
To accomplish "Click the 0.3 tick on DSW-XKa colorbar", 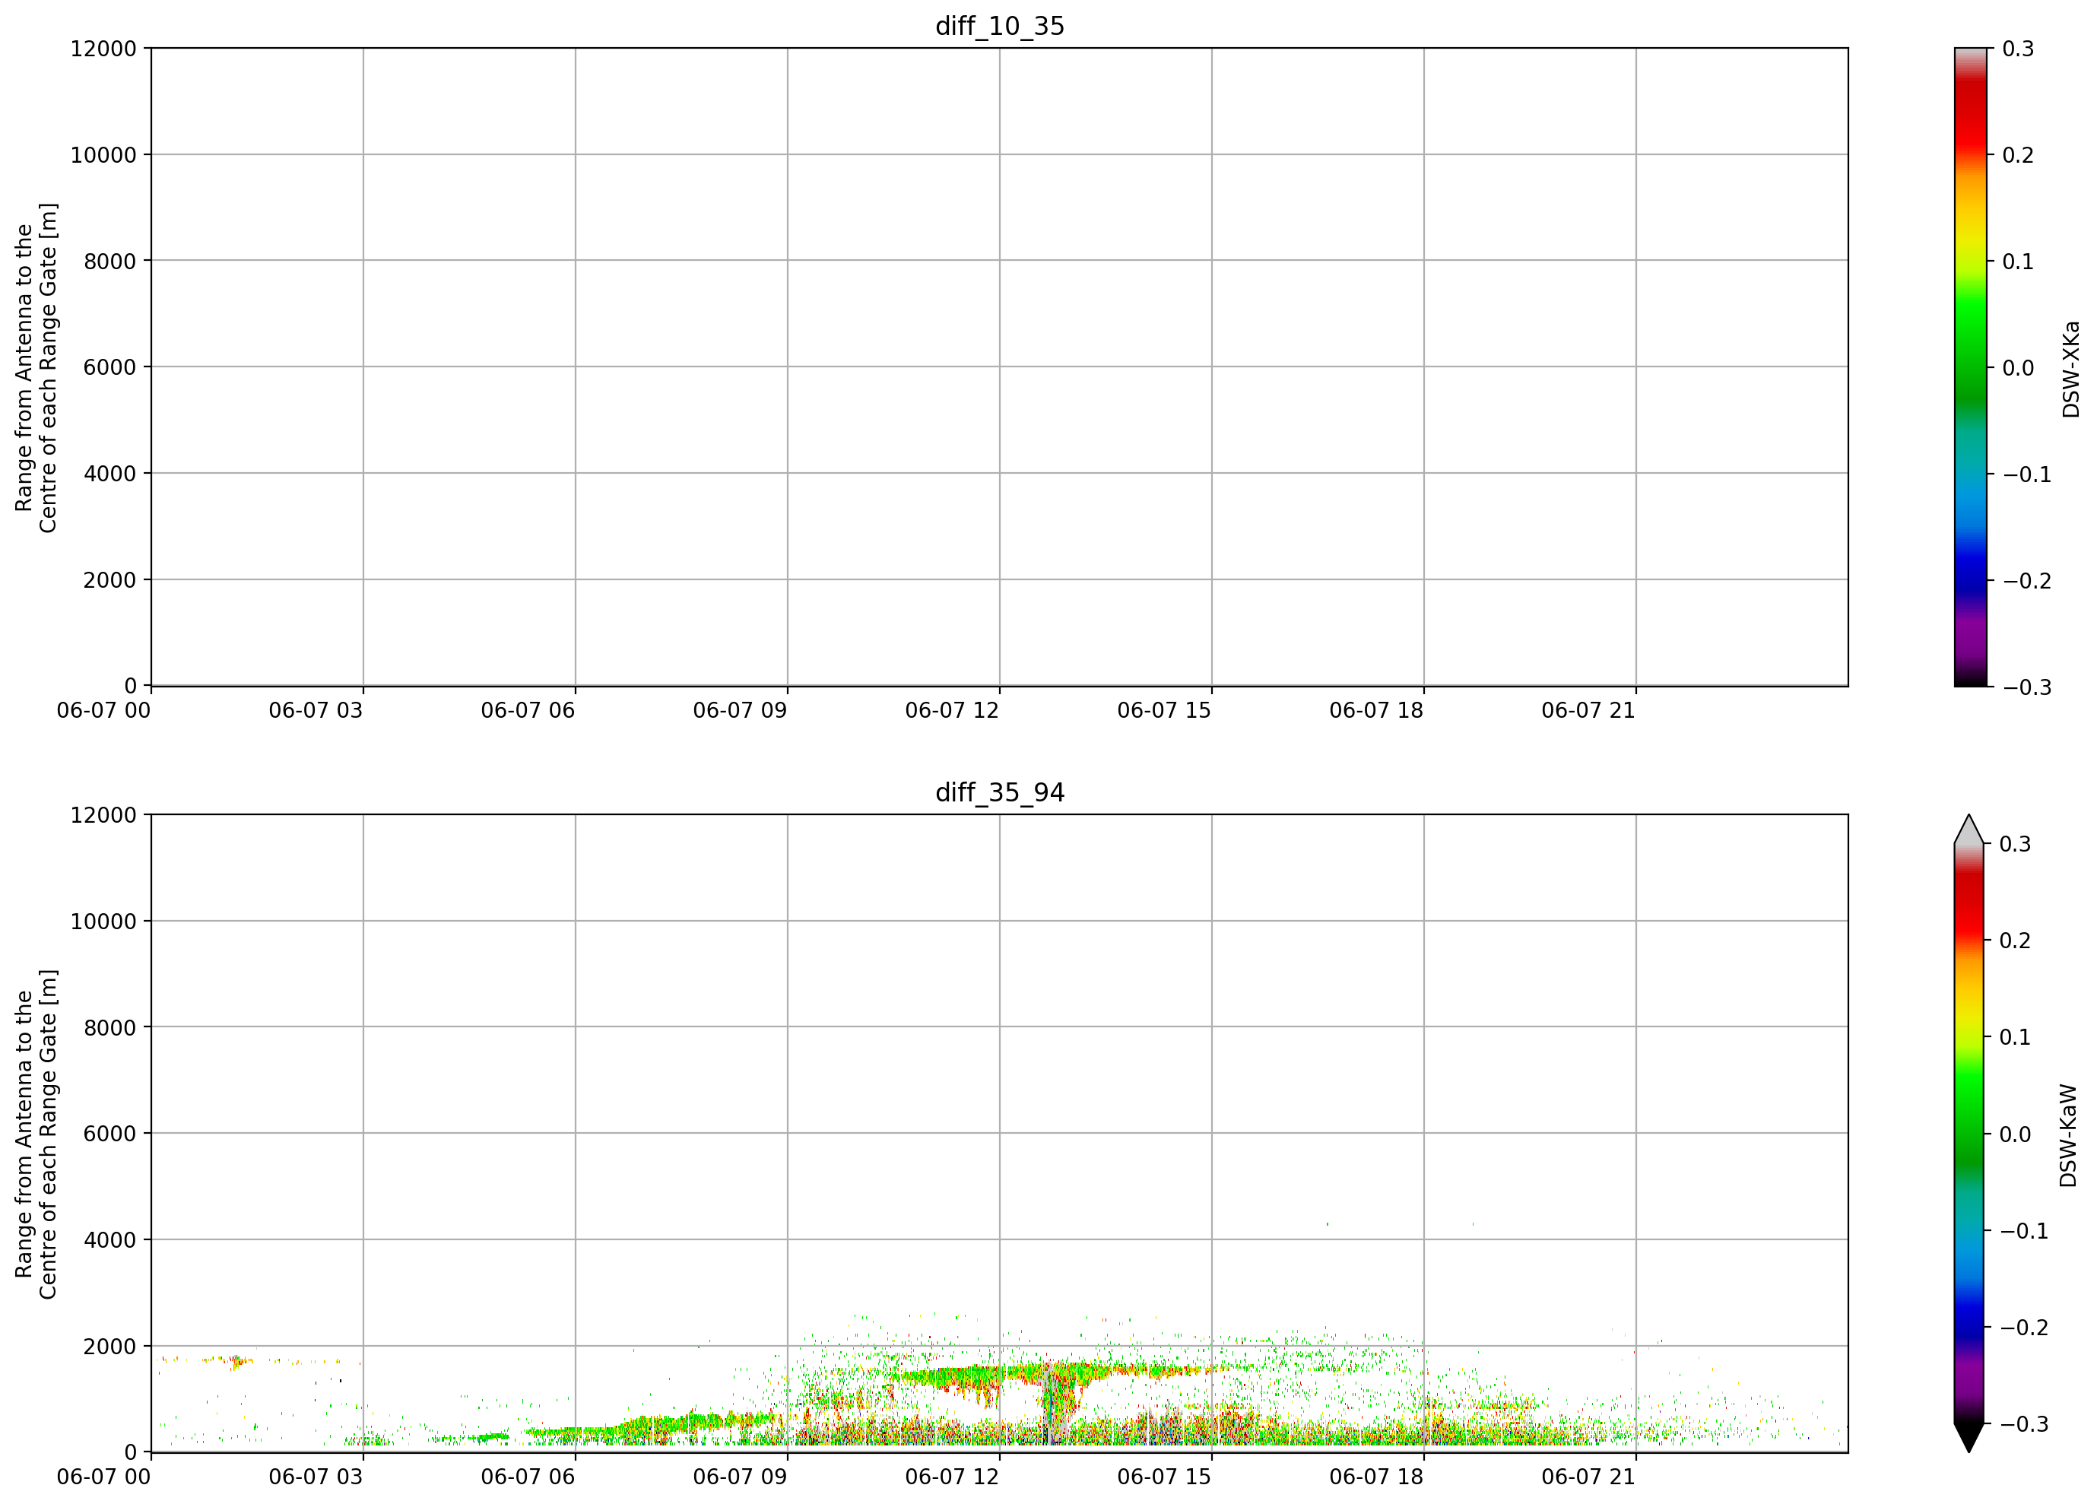I will pos(2019,49).
